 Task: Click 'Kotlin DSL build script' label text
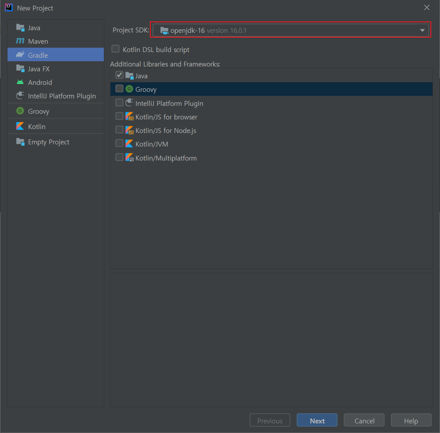click(x=156, y=49)
